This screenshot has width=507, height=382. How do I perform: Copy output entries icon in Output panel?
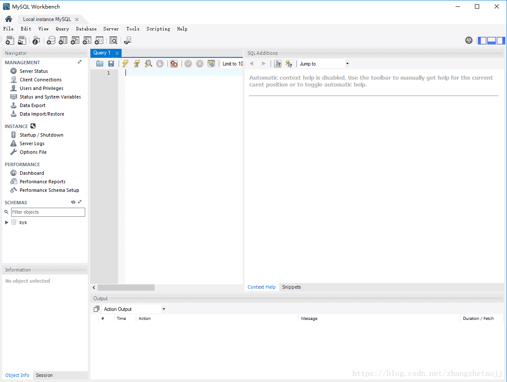(x=96, y=309)
